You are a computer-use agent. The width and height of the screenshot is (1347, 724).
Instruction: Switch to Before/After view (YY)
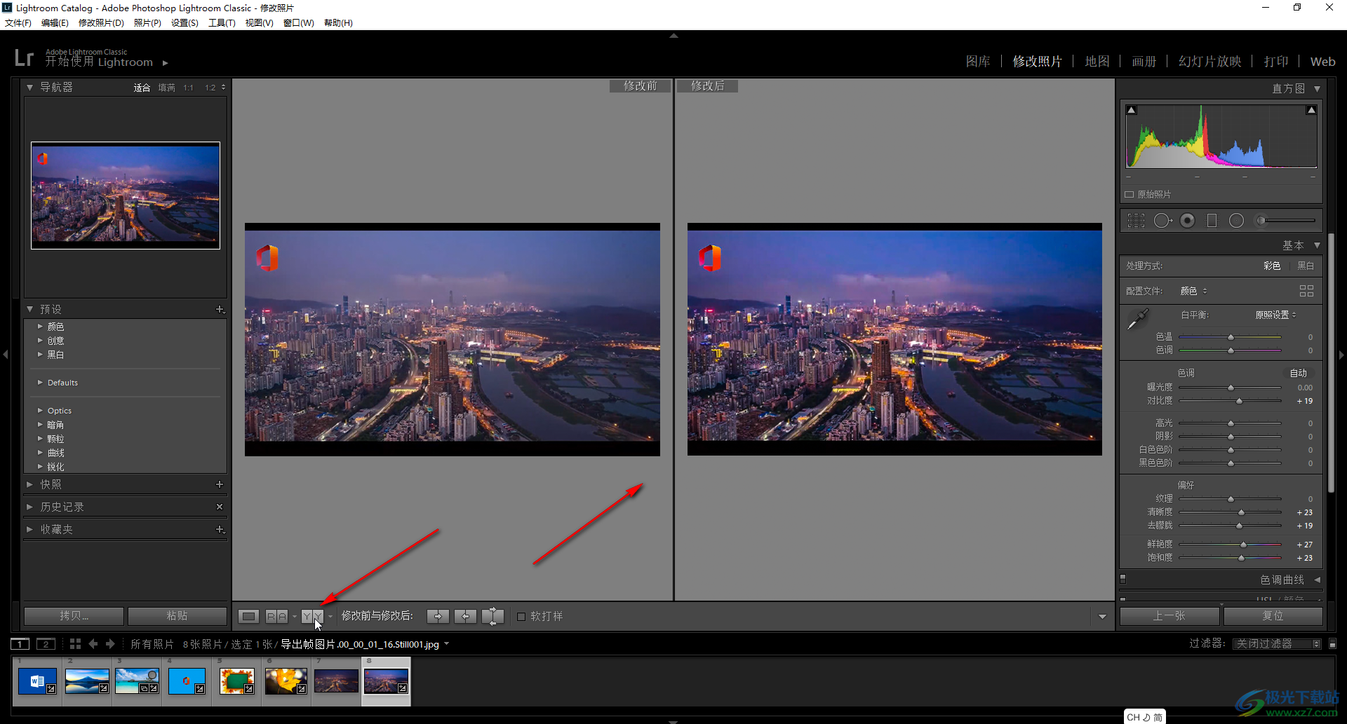[x=312, y=616]
